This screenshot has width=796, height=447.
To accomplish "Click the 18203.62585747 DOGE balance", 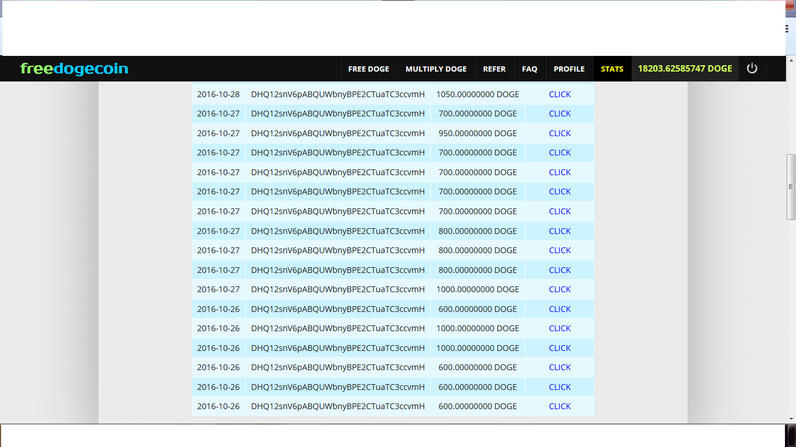I will [685, 69].
